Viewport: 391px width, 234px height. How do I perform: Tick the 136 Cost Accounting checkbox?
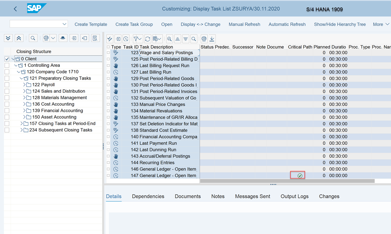7,104
